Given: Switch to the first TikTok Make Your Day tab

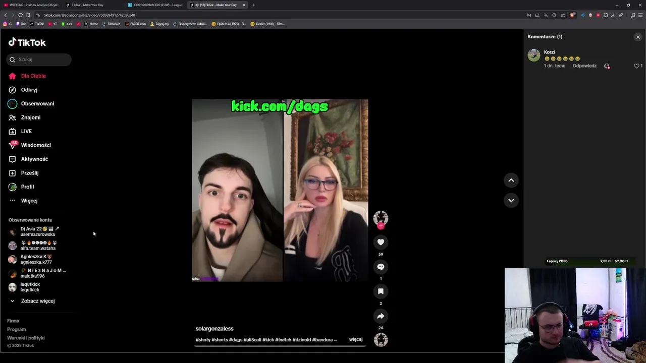Looking at the screenshot, I should tap(94, 5).
